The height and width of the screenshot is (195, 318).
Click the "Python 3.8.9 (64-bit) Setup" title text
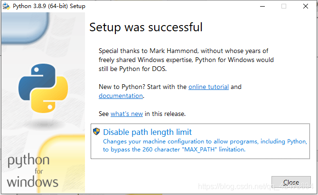point(49,6)
